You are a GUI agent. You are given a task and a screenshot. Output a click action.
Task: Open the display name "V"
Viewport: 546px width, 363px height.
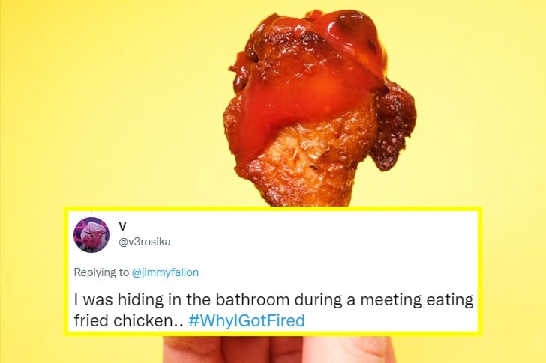tap(123, 226)
